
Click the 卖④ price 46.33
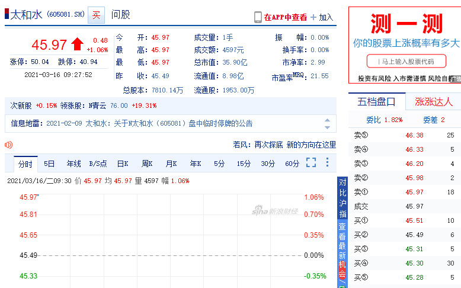415,149
